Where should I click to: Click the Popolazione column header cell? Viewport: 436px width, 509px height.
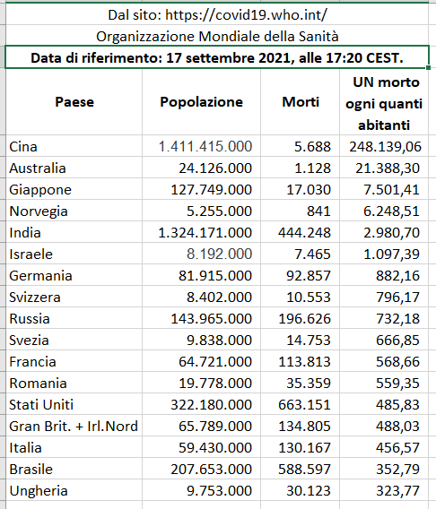pos(202,102)
